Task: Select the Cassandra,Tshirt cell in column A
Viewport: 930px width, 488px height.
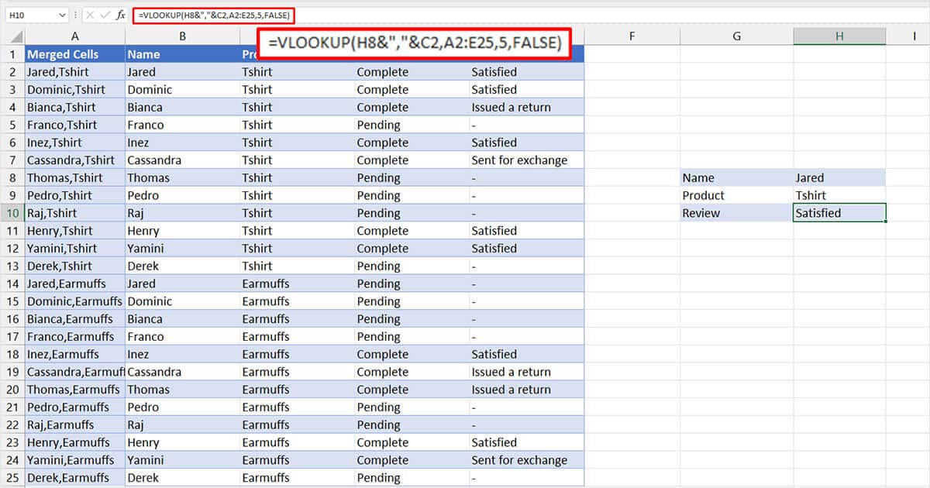Action: pyautogui.click(x=74, y=160)
